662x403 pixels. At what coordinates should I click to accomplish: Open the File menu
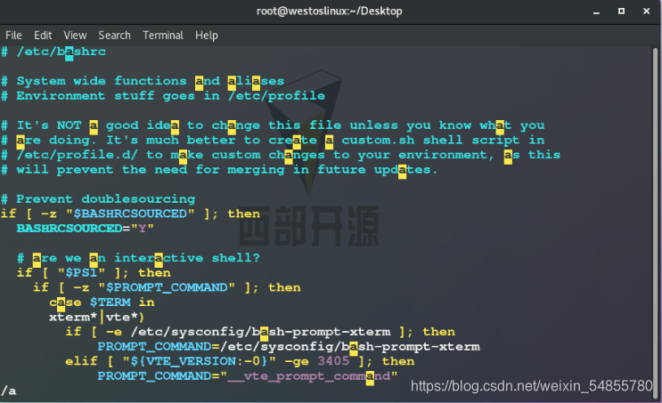coord(13,36)
